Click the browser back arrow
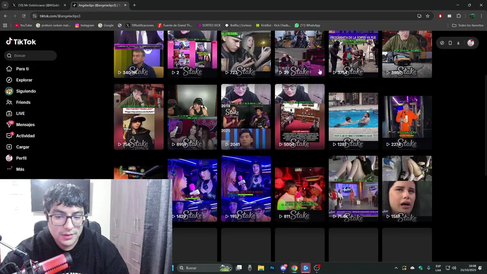Screen dimensions: 487x274 [x=5, y=16]
